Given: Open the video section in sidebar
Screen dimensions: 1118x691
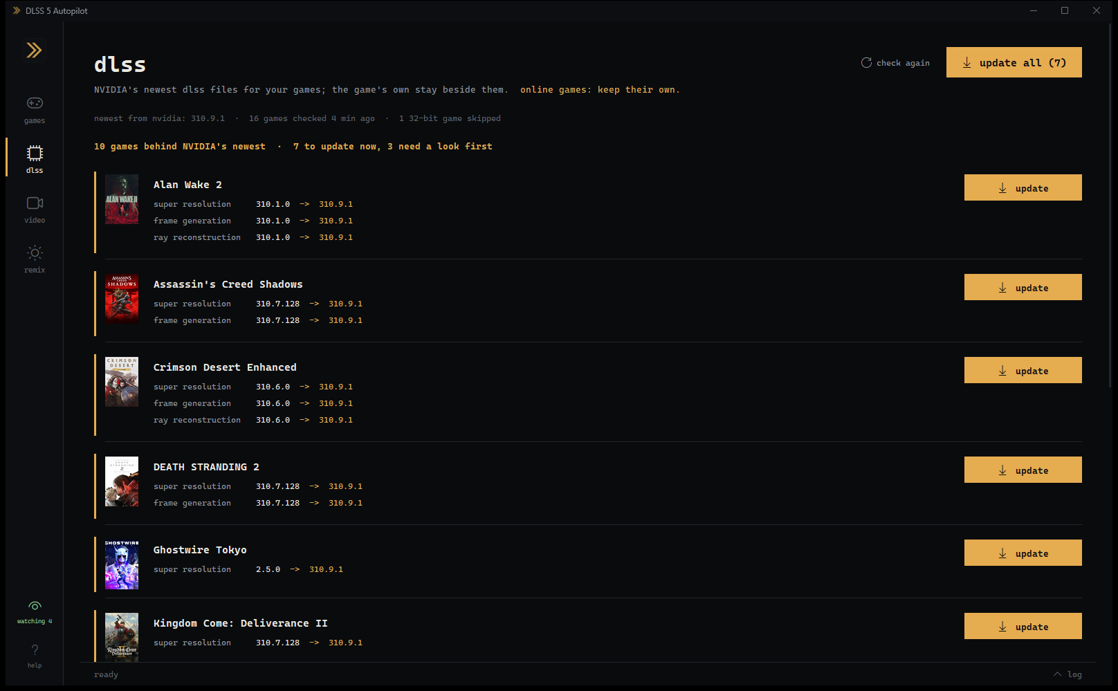Looking at the screenshot, I should (x=35, y=209).
